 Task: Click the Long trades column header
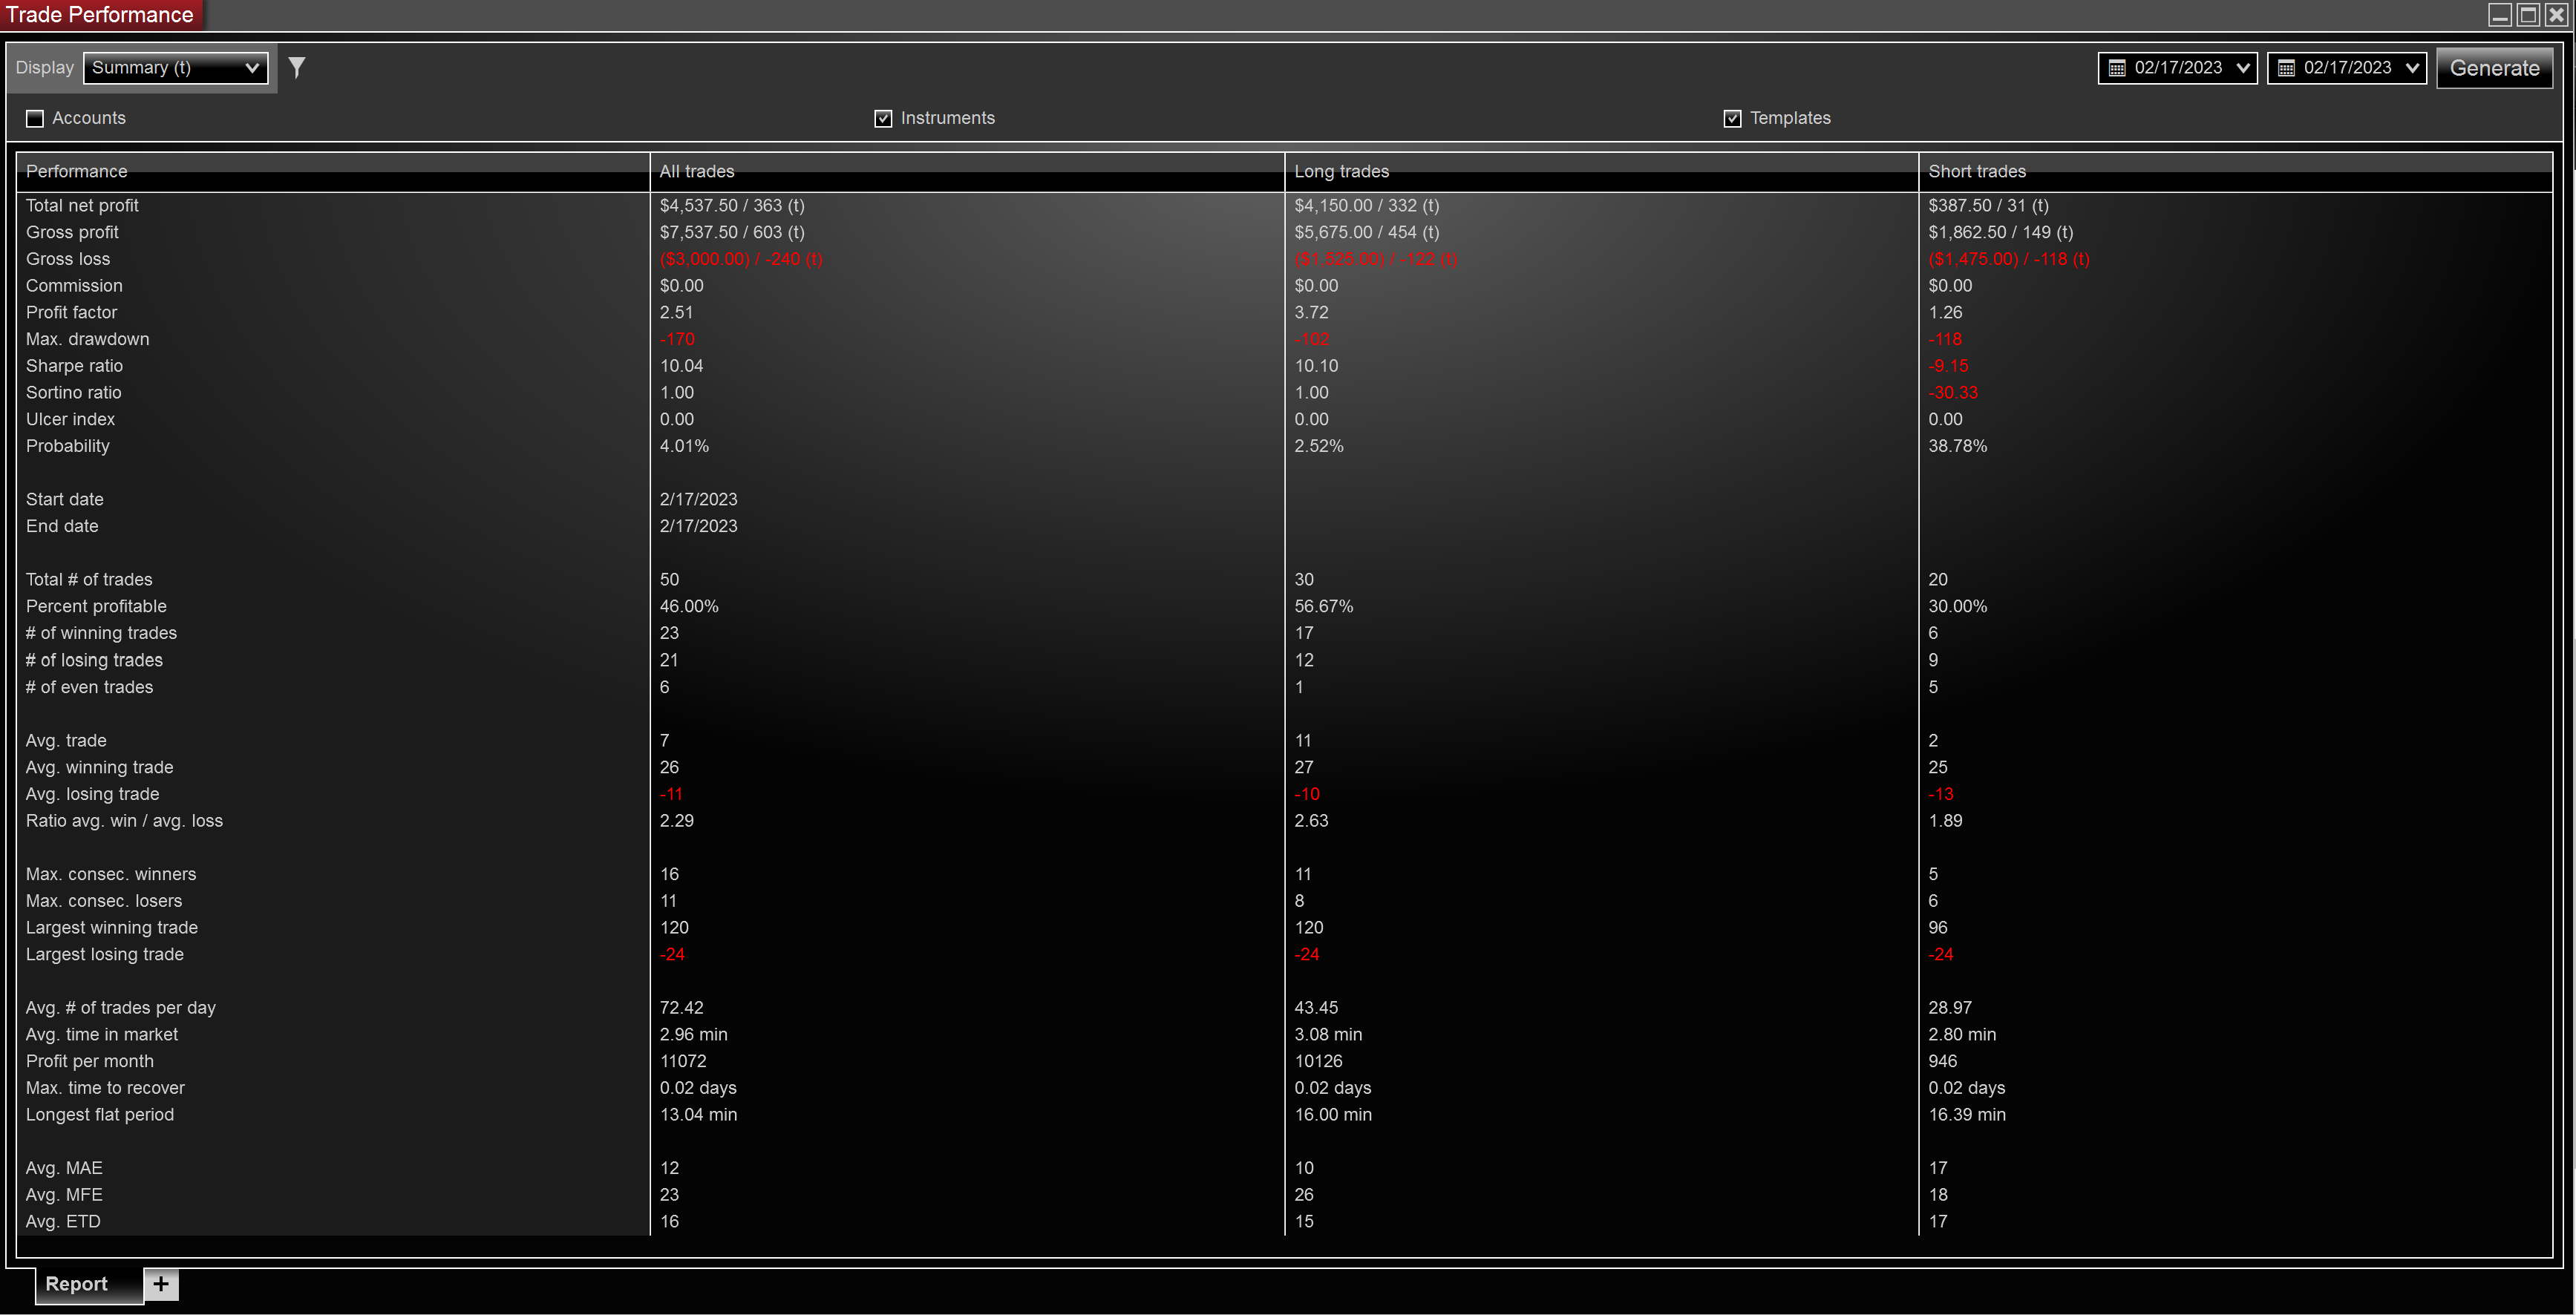(x=1601, y=171)
